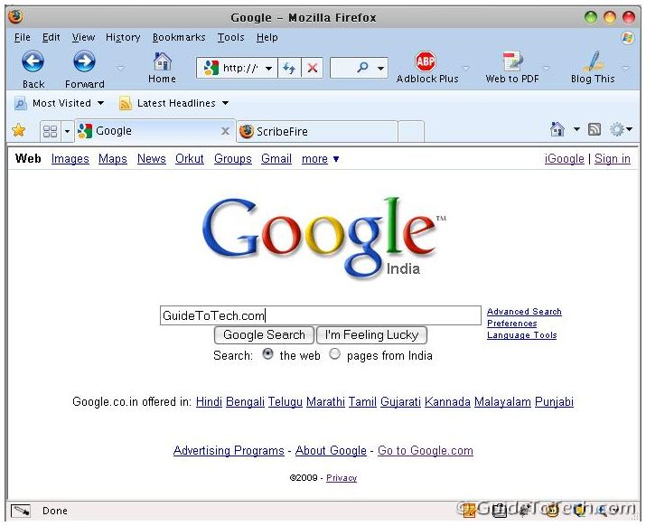Expand the address bar URL dropdown arrow
646x526 pixels.
click(x=268, y=68)
